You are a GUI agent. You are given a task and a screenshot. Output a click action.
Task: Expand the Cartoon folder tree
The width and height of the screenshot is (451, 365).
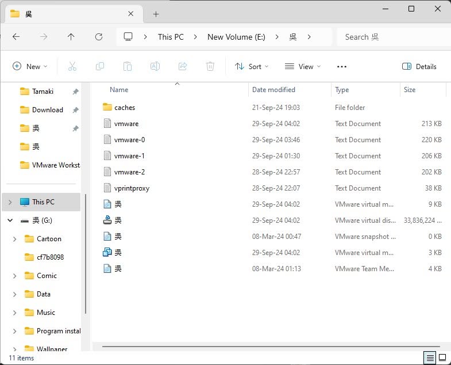[15, 239]
